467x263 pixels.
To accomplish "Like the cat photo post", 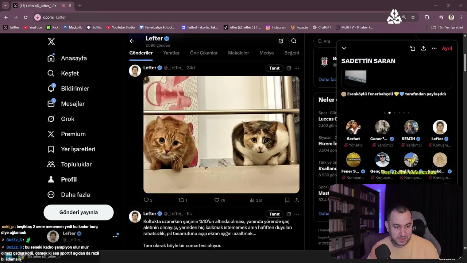I will click(220, 200).
